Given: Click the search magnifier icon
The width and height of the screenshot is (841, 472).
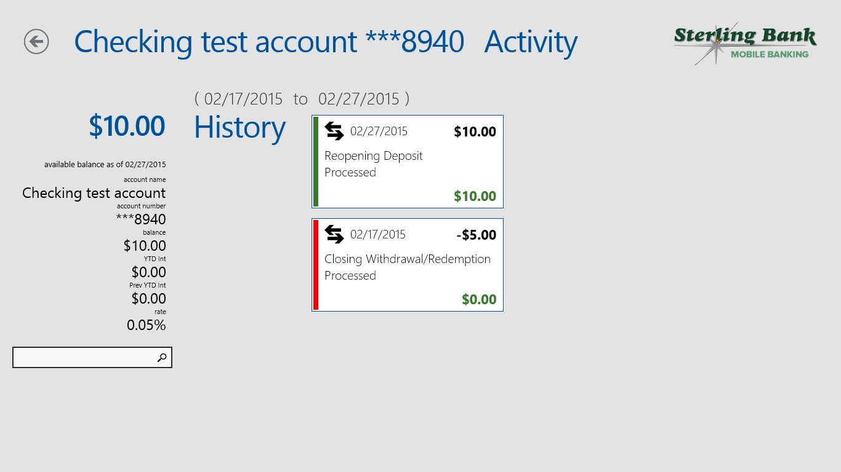Looking at the screenshot, I should [162, 358].
